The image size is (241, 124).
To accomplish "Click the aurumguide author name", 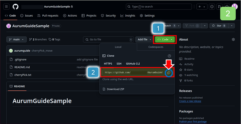I will click(22, 51).
